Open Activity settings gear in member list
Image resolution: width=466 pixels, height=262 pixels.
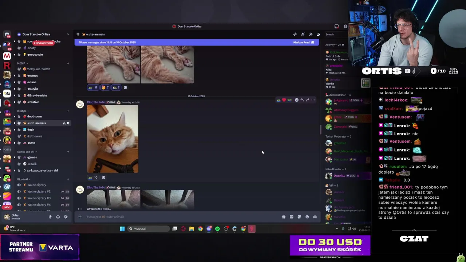coord(343,45)
